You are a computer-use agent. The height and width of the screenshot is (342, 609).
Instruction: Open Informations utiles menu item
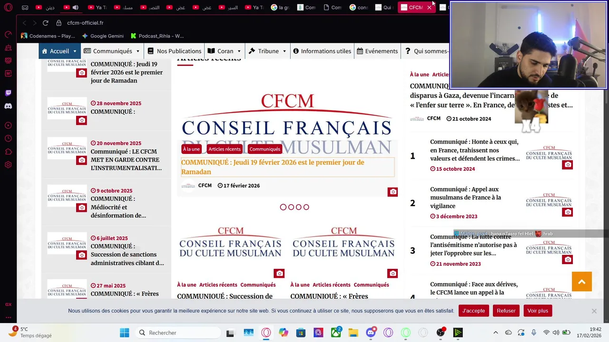(322, 51)
